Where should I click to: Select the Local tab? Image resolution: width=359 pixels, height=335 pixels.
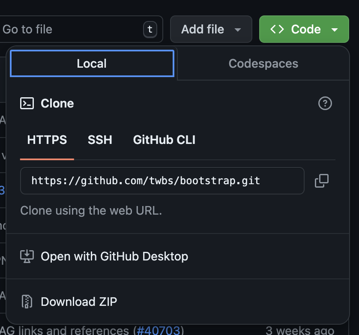coord(92,63)
